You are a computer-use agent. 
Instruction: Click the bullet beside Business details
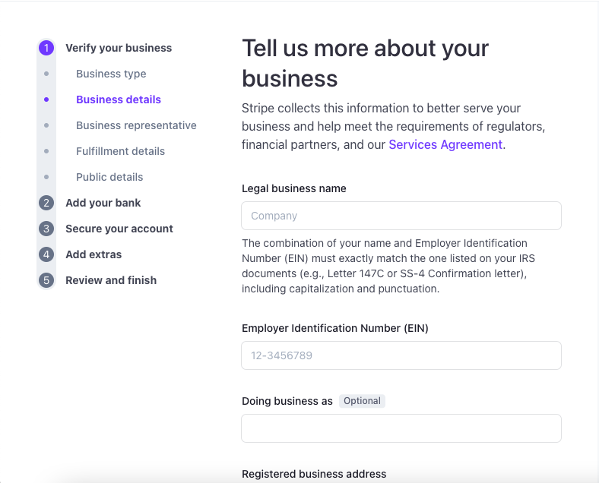(x=46, y=99)
